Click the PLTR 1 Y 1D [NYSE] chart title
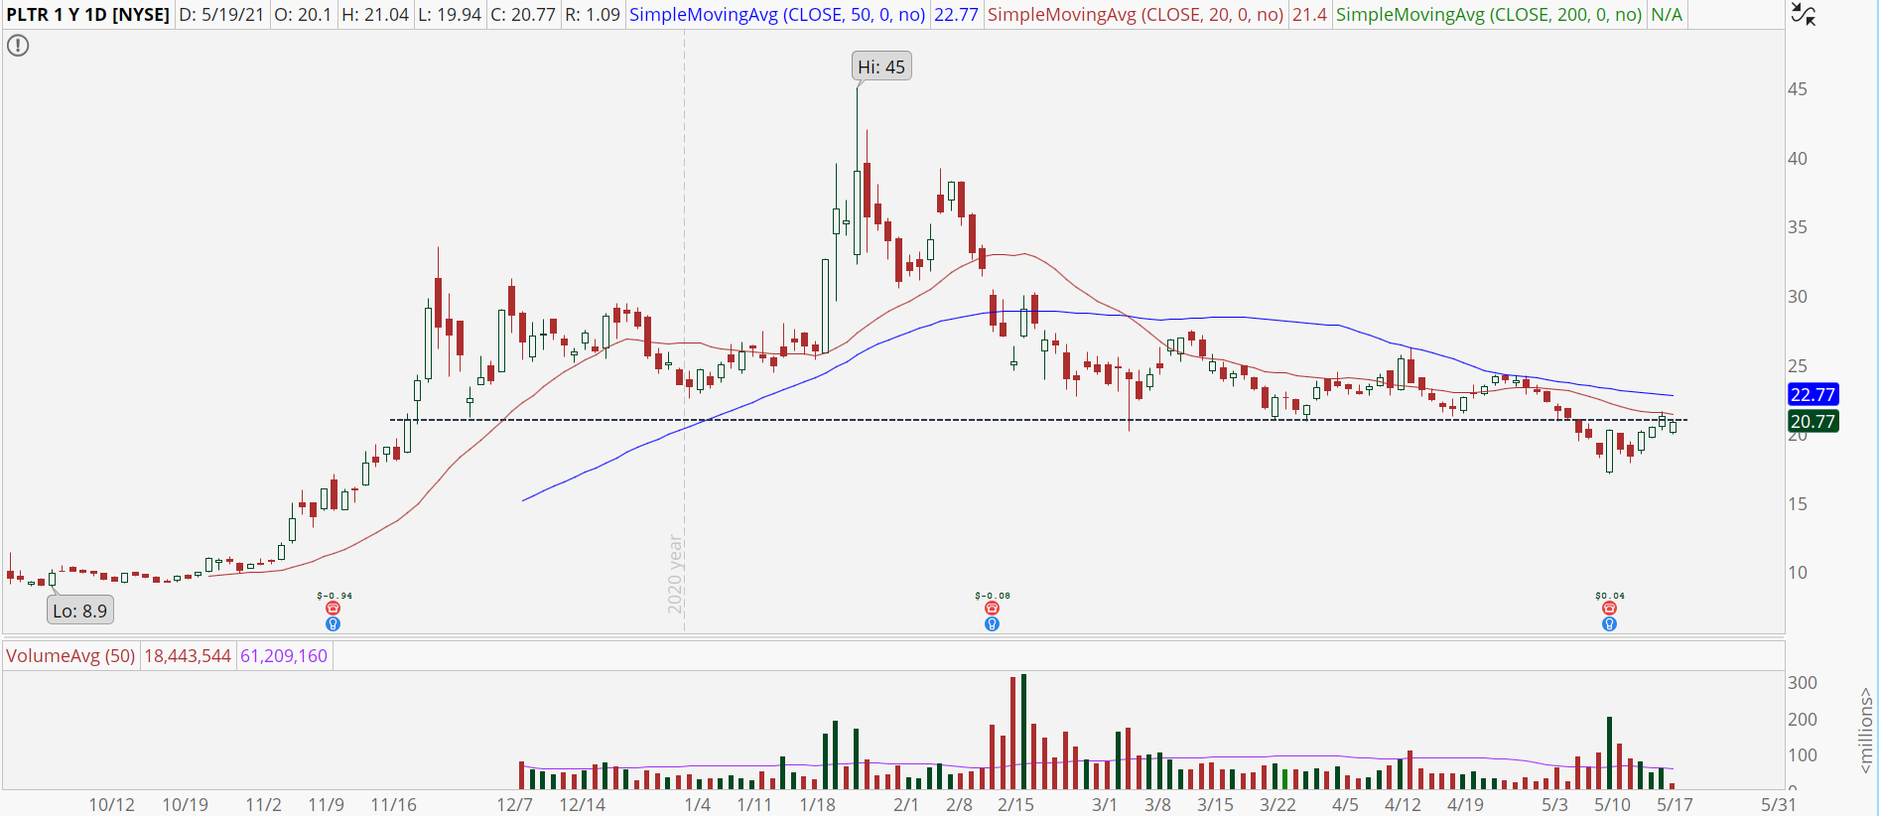 (88, 15)
